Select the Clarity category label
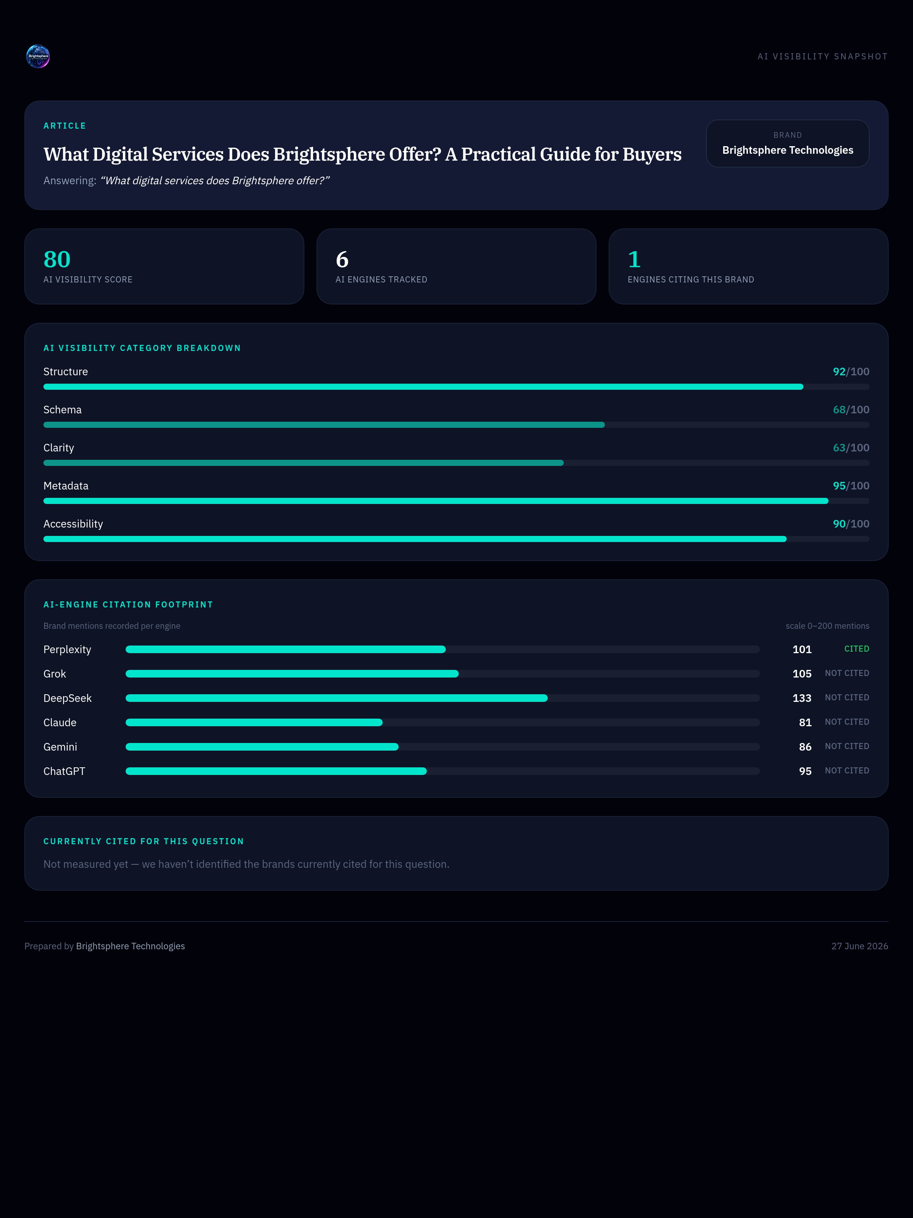This screenshot has width=913, height=1218. tap(58, 448)
